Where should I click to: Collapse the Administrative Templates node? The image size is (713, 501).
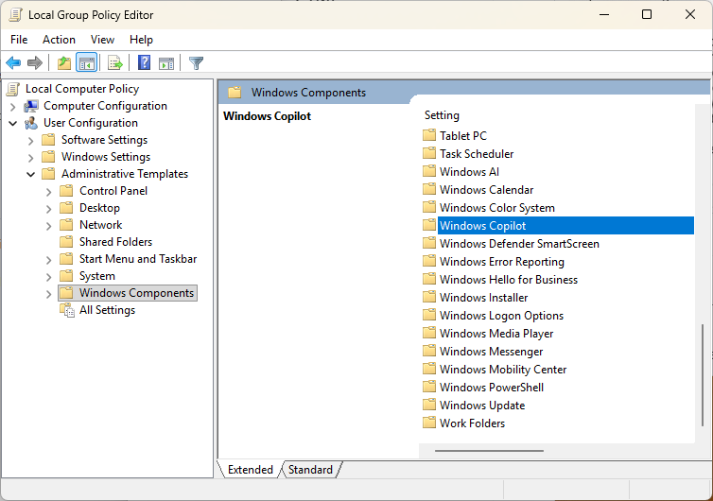coord(31,174)
